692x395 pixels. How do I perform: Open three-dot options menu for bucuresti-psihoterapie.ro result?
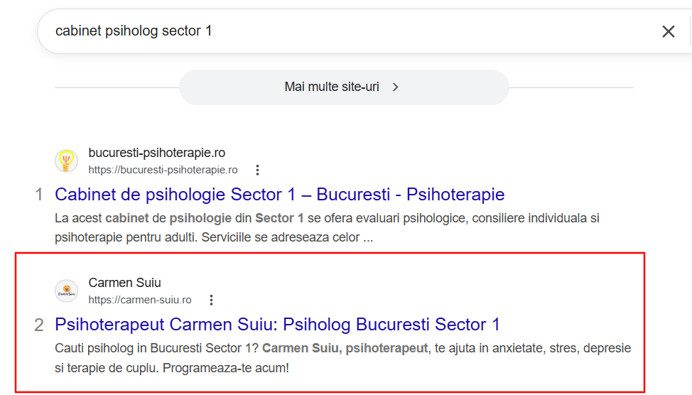tap(257, 170)
